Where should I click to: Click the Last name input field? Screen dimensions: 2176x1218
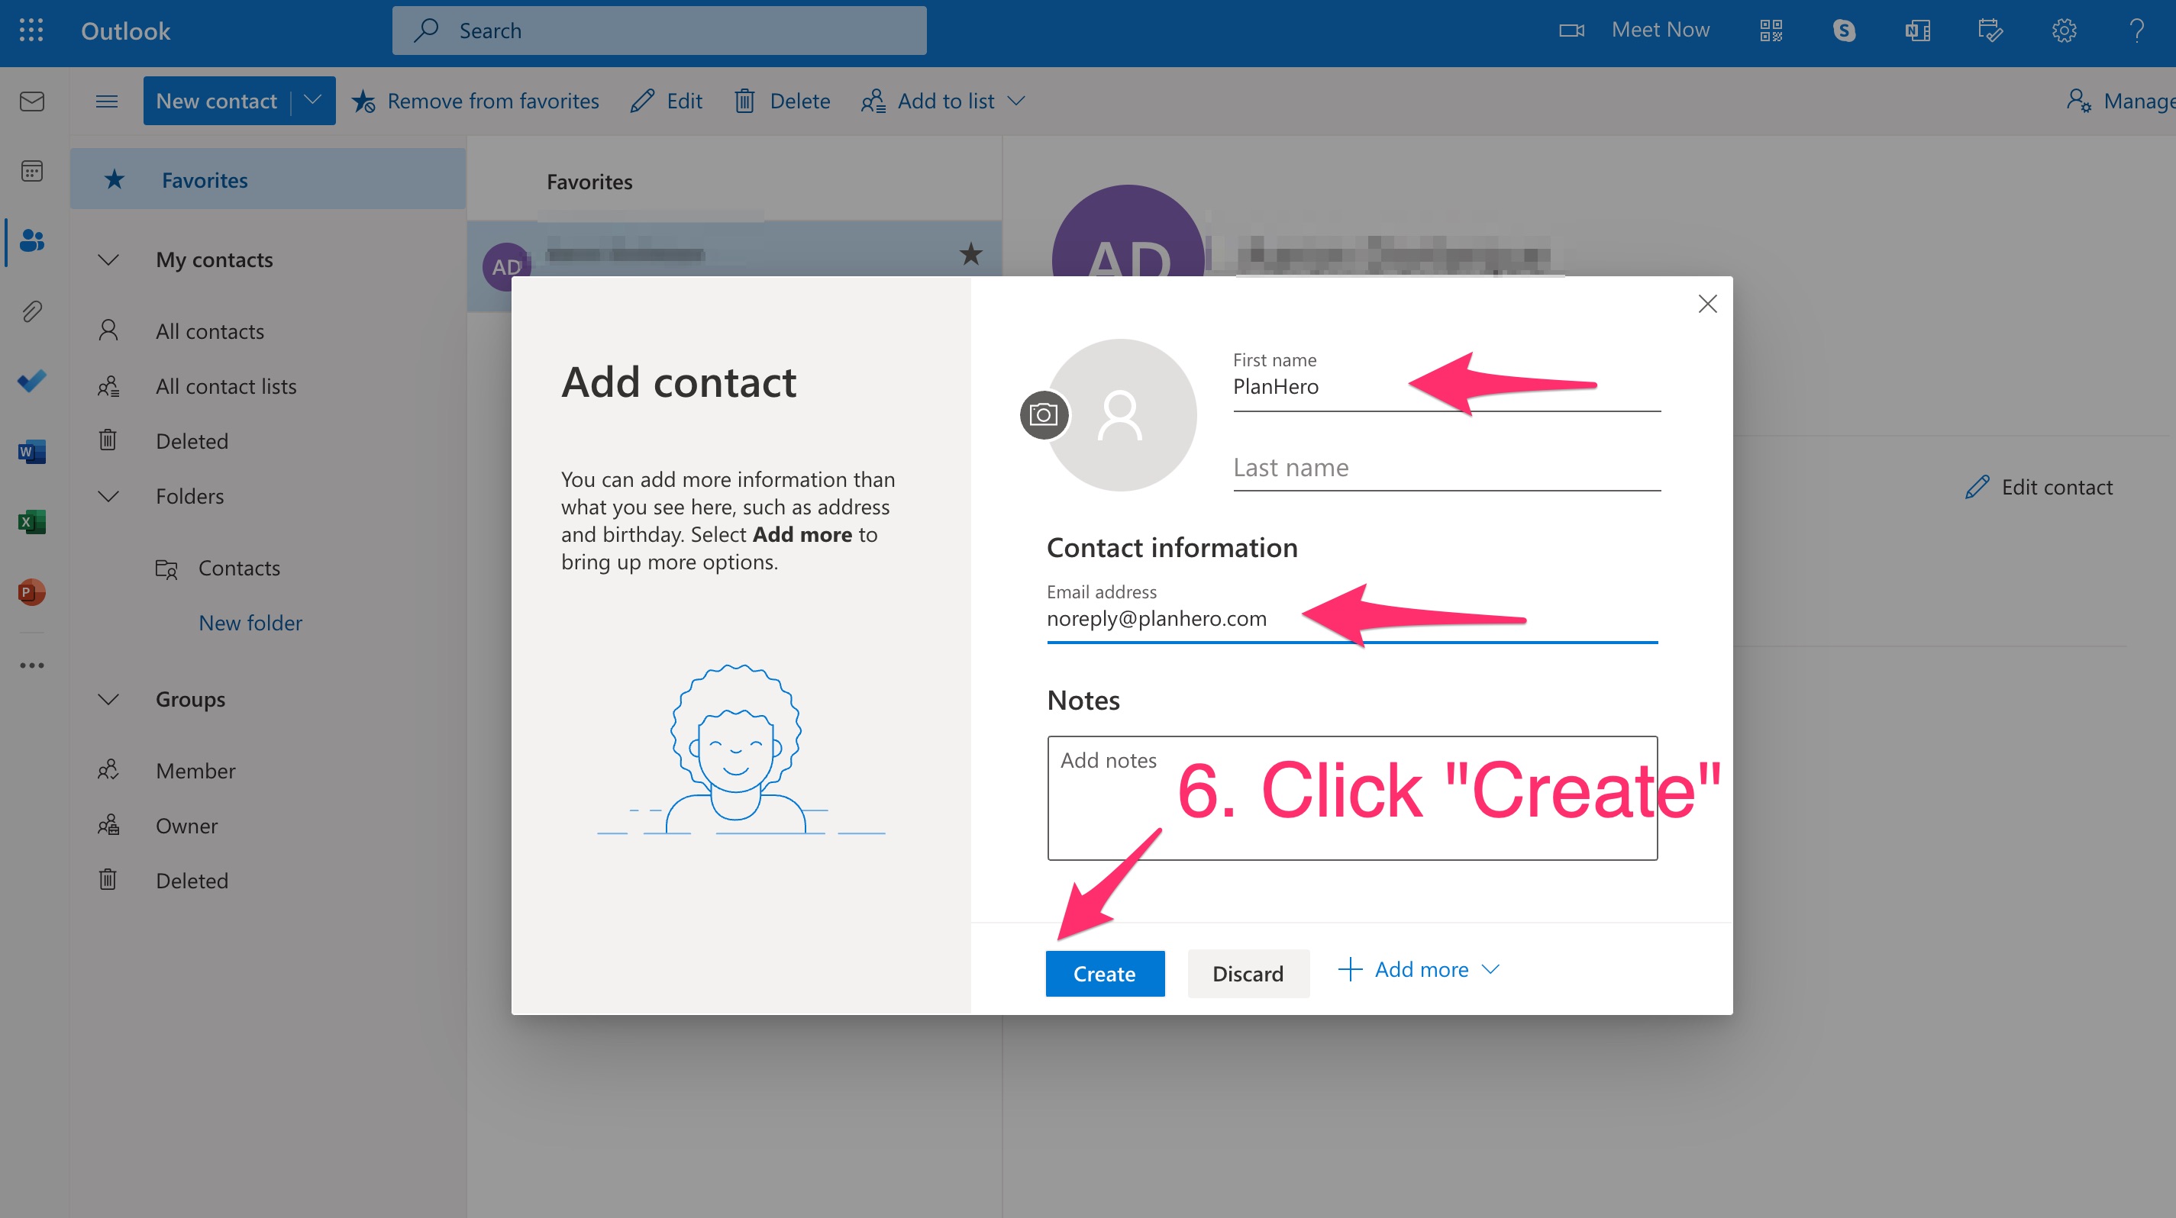point(1445,468)
